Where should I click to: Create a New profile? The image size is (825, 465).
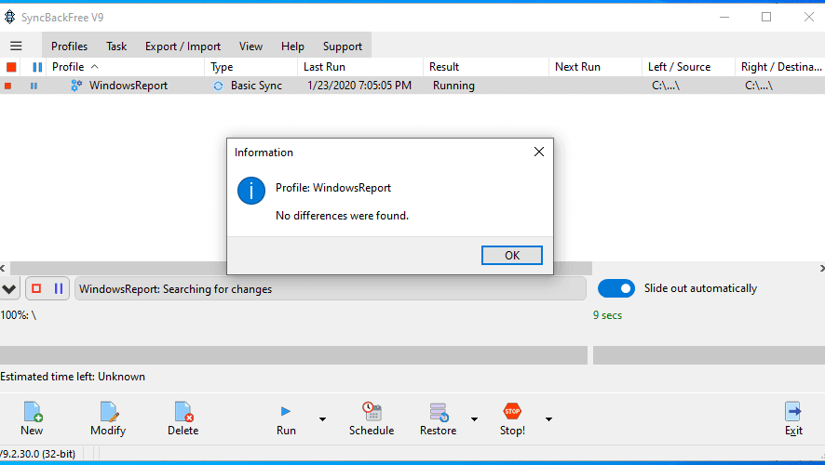[x=32, y=418]
